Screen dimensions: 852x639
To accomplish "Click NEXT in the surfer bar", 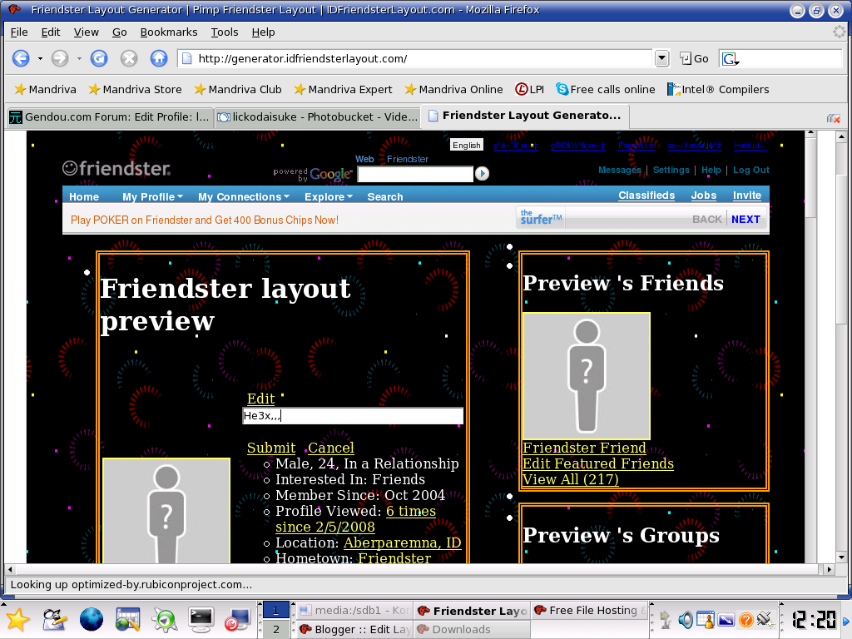I will (x=745, y=219).
